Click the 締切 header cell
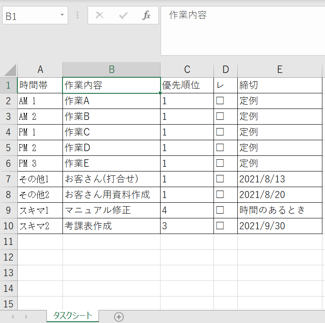Image resolution: width=325 pixels, height=323 pixels. click(x=280, y=85)
